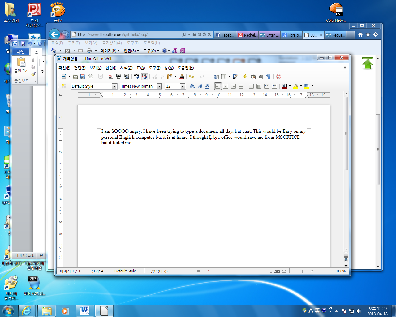The image size is (396, 317).
Task: Click the 100% zoom level in status bar
Action: click(341, 271)
